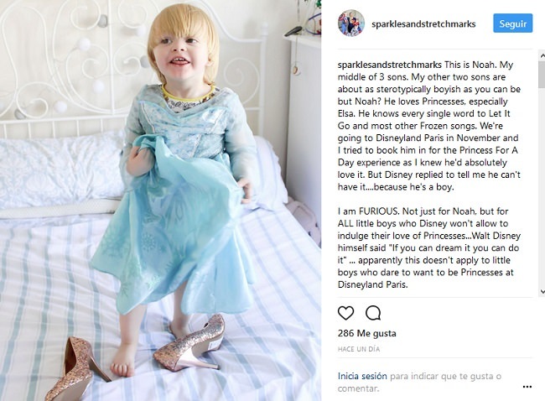Click the caption scrollbar down arrow
Image resolution: width=545 pixels, height=401 pixels.
(x=542, y=291)
